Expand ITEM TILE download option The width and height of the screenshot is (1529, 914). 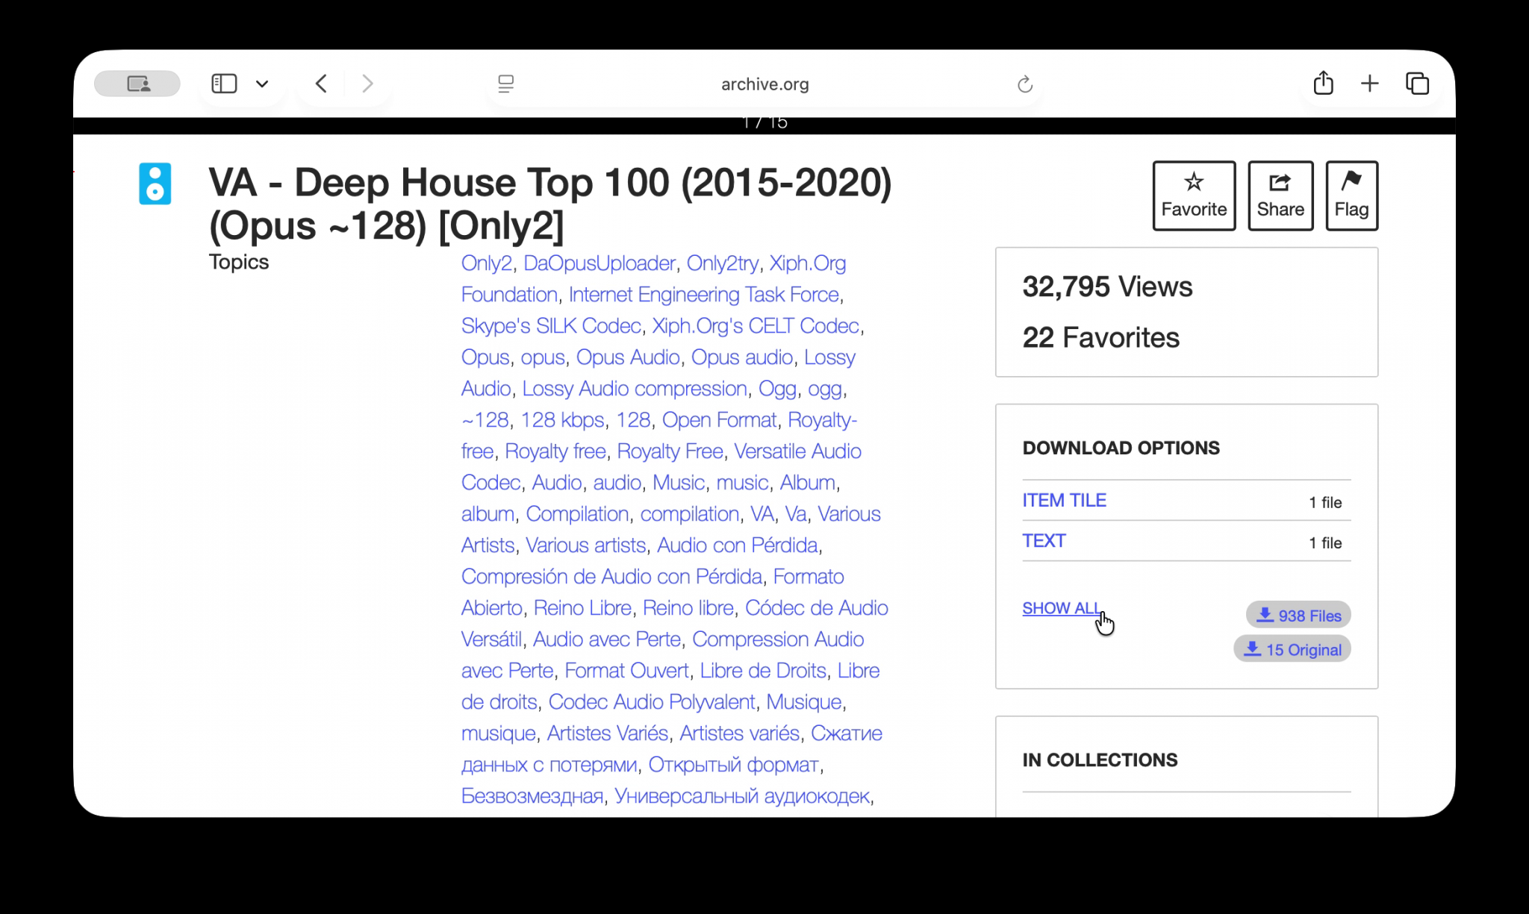coord(1064,501)
